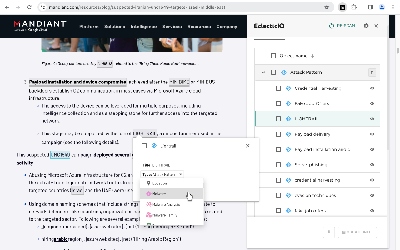Check the Payload delivery checkbox
This screenshot has width=400, height=250.
click(x=278, y=134)
